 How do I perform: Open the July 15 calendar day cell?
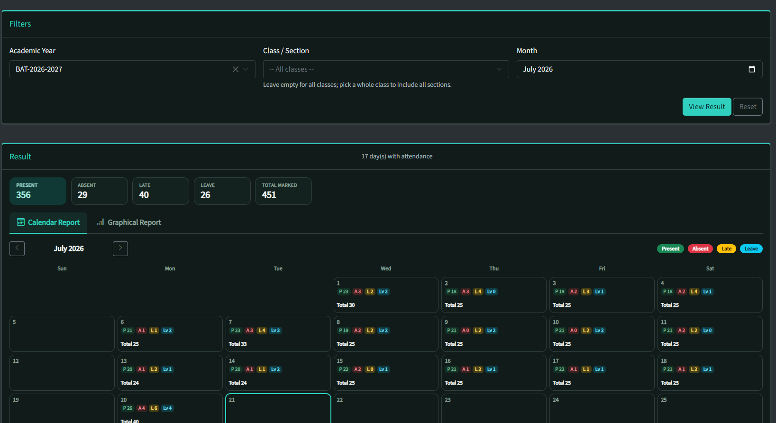[386, 373]
